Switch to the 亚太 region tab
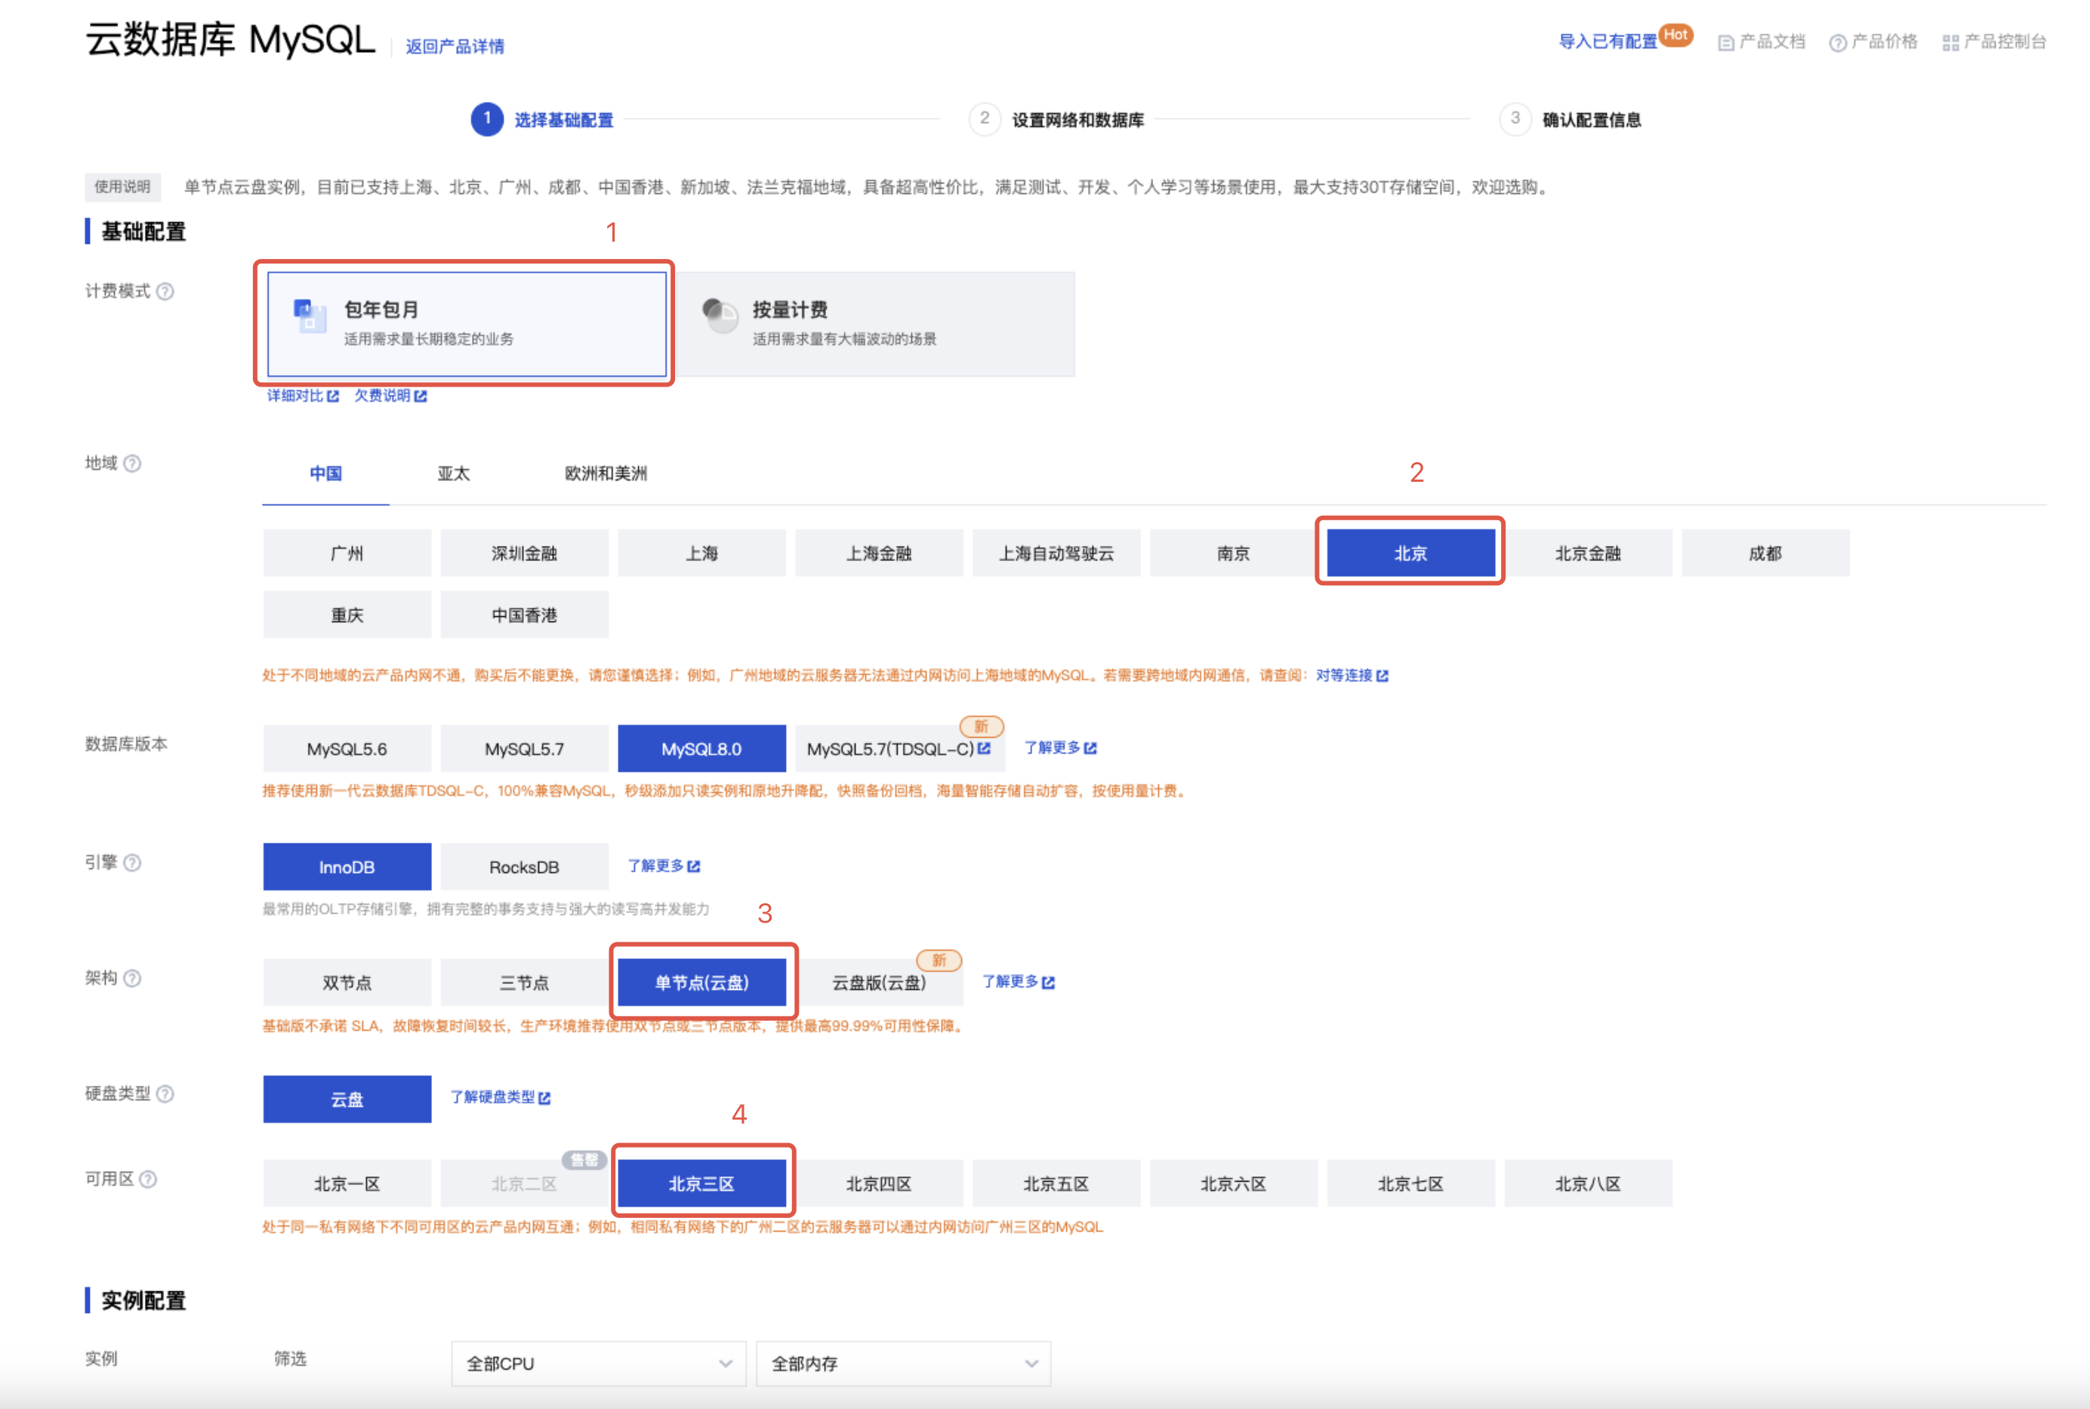The image size is (2090, 1409). 453,473
